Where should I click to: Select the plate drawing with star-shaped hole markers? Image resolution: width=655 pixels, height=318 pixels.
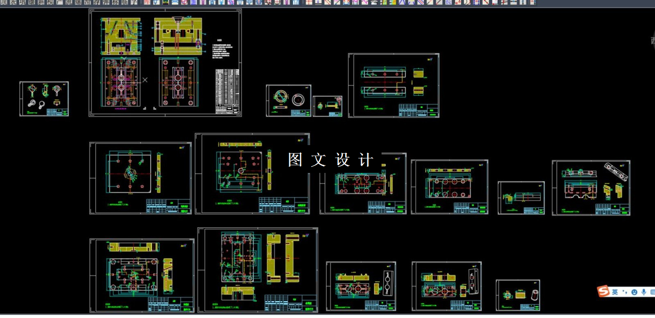click(252, 174)
